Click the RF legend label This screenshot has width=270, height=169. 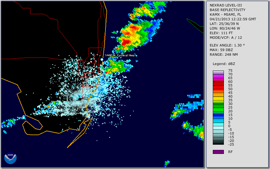tap(230, 152)
